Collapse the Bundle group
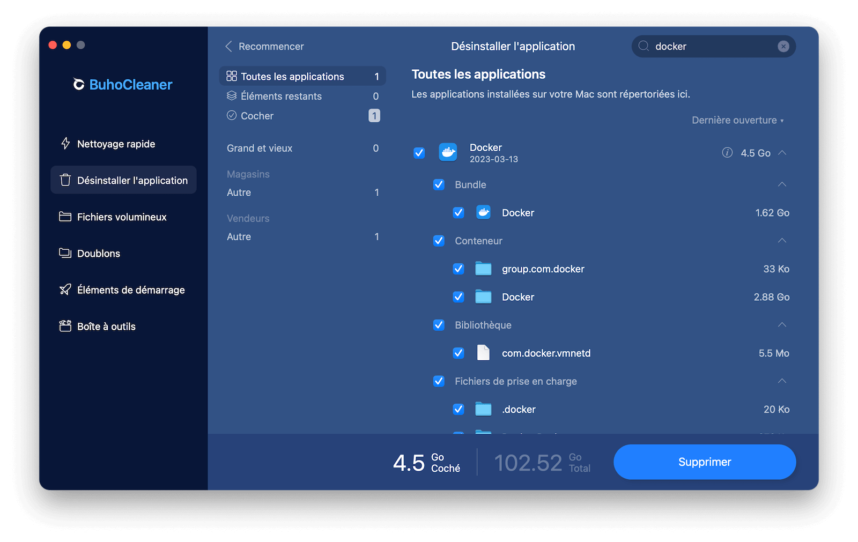This screenshot has width=858, height=542. [782, 184]
